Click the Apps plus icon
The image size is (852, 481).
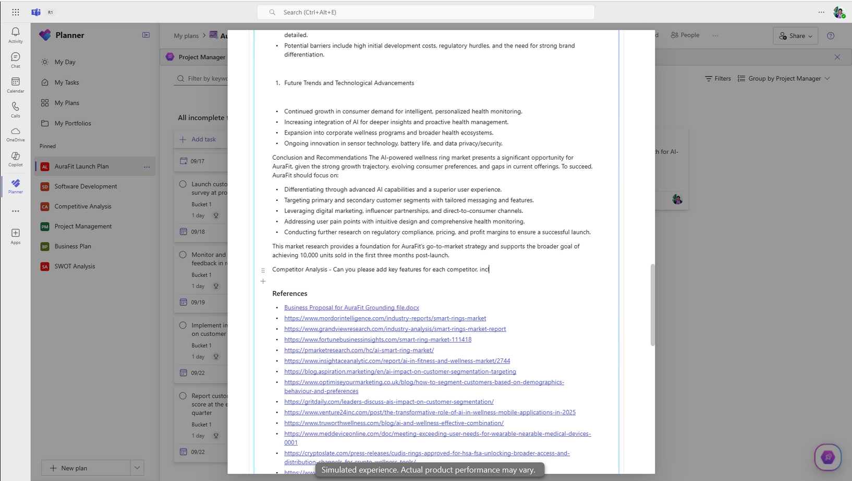pos(16,236)
